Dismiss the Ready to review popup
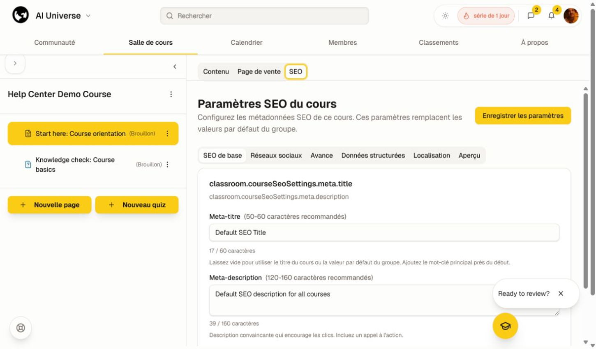 coord(561,294)
